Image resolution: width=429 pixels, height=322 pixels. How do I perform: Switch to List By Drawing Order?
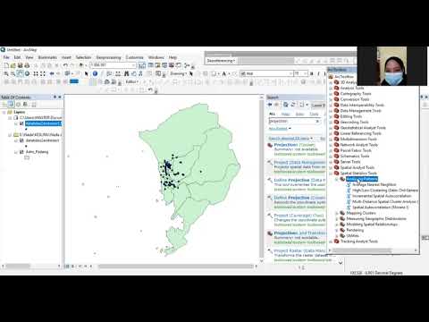[4, 105]
